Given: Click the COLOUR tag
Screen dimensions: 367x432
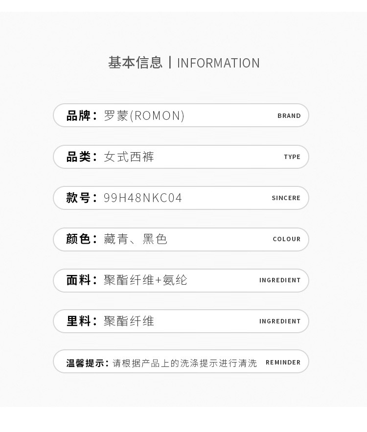Looking at the screenshot, I should [286, 239].
